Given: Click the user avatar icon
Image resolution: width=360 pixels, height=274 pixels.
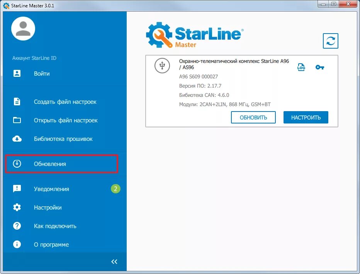Looking at the screenshot, I should click(23, 29).
